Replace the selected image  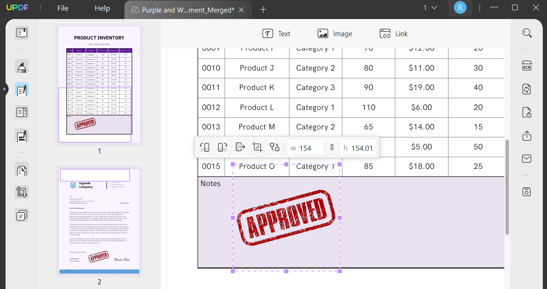pyautogui.click(x=275, y=147)
